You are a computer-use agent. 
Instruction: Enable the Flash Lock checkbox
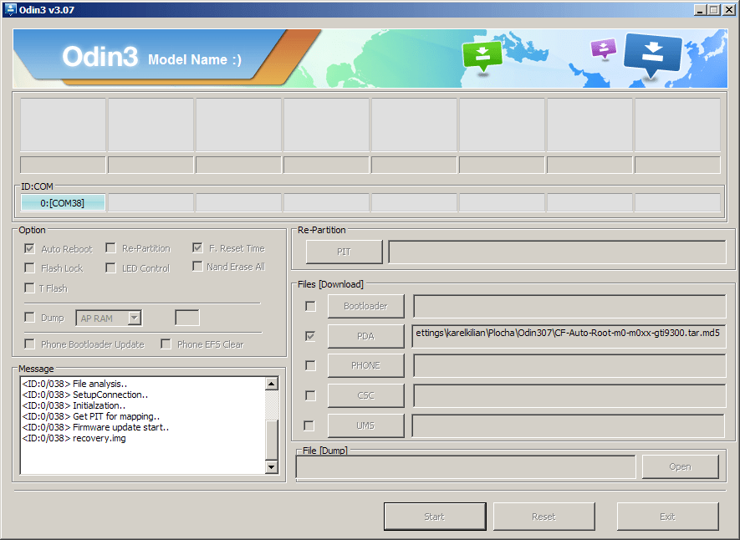[x=29, y=267]
